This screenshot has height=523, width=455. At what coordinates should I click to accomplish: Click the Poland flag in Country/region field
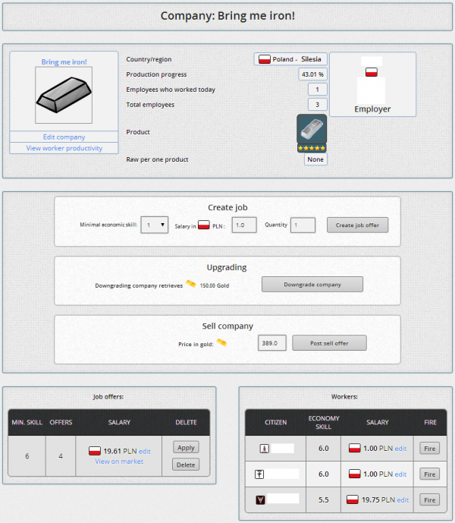[x=265, y=59]
